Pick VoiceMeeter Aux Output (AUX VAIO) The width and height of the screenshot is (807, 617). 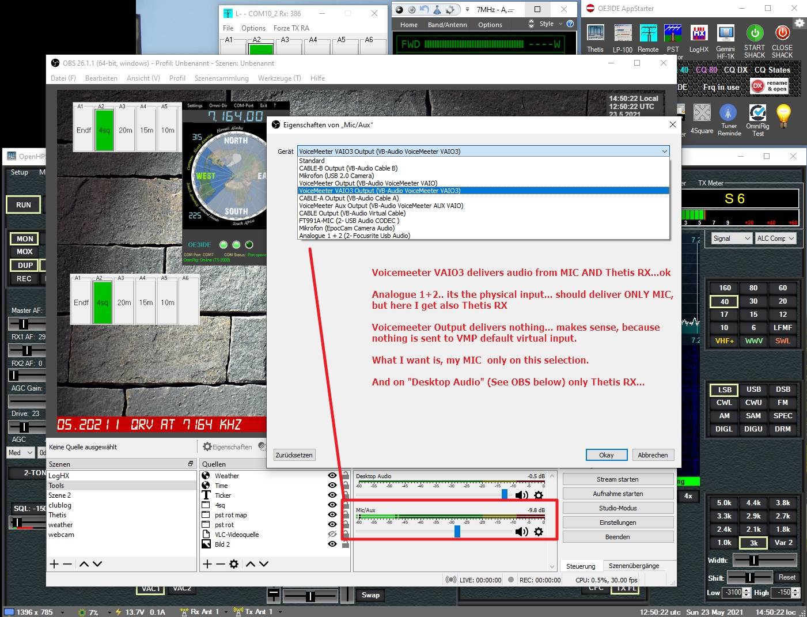click(483, 206)
